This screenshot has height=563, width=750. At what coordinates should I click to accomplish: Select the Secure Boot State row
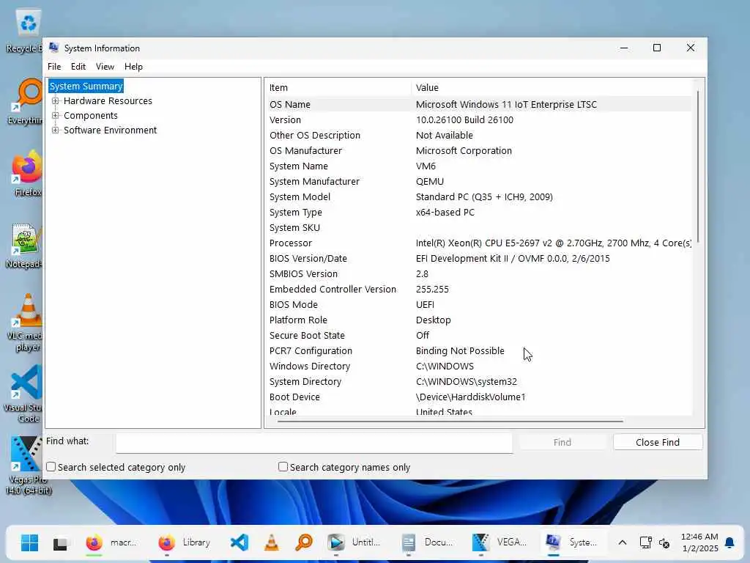478,335
